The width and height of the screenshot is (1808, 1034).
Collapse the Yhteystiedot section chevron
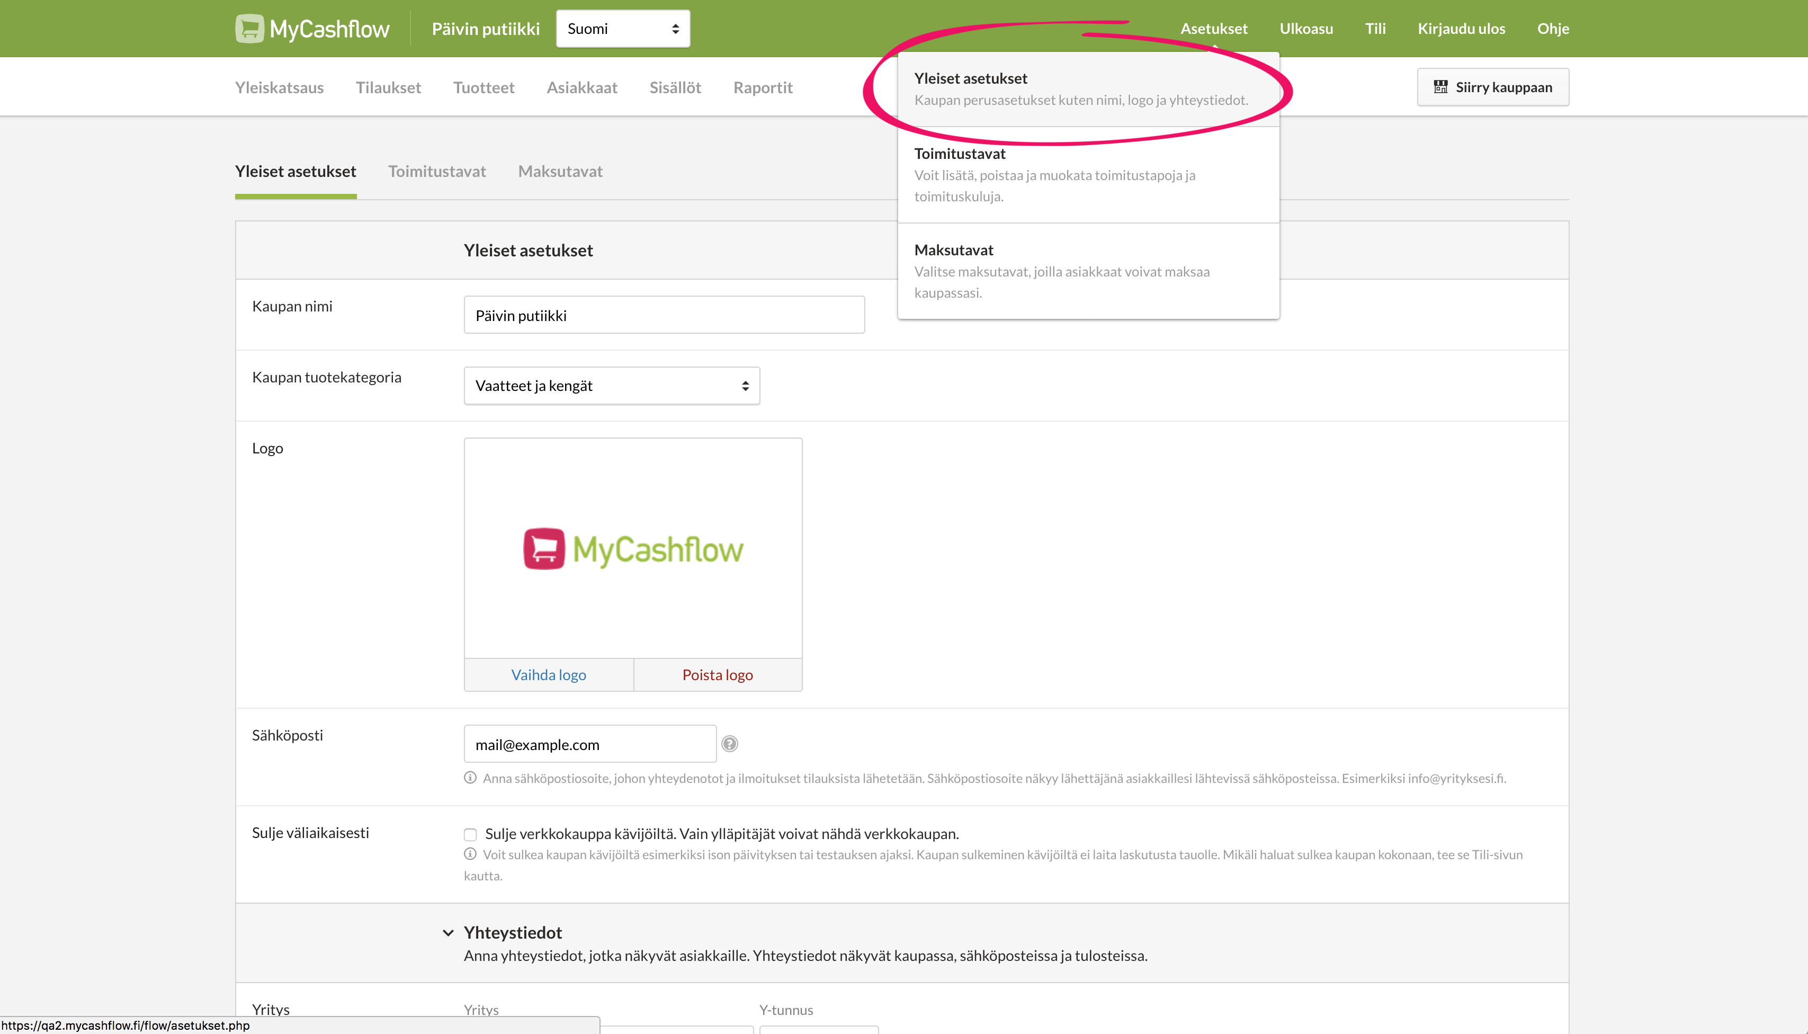tap(448, 932)
